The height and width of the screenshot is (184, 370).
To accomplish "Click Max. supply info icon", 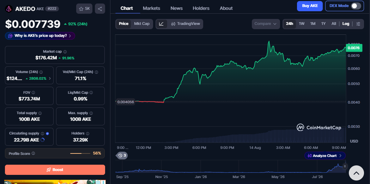I will 91,113.
